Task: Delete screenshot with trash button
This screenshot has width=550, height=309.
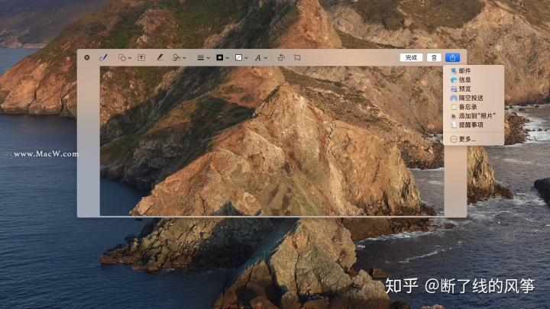Action: click(434, 57)
